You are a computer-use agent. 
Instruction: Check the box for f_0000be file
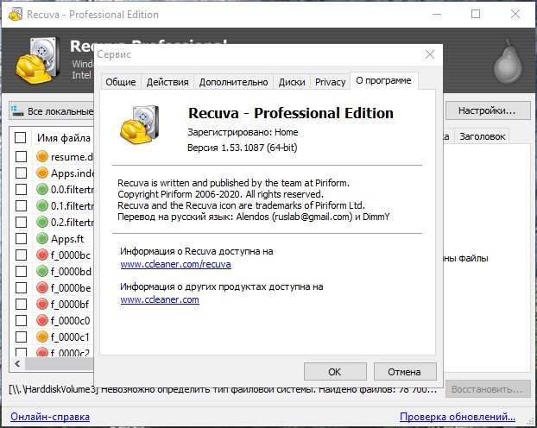pos(22,287)
